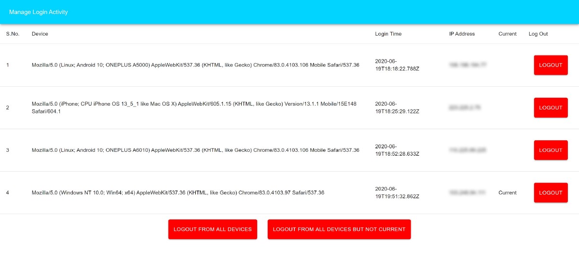
Task: Click LOGOUT FROM ALL DEVICES button
Action: point(213,229)
